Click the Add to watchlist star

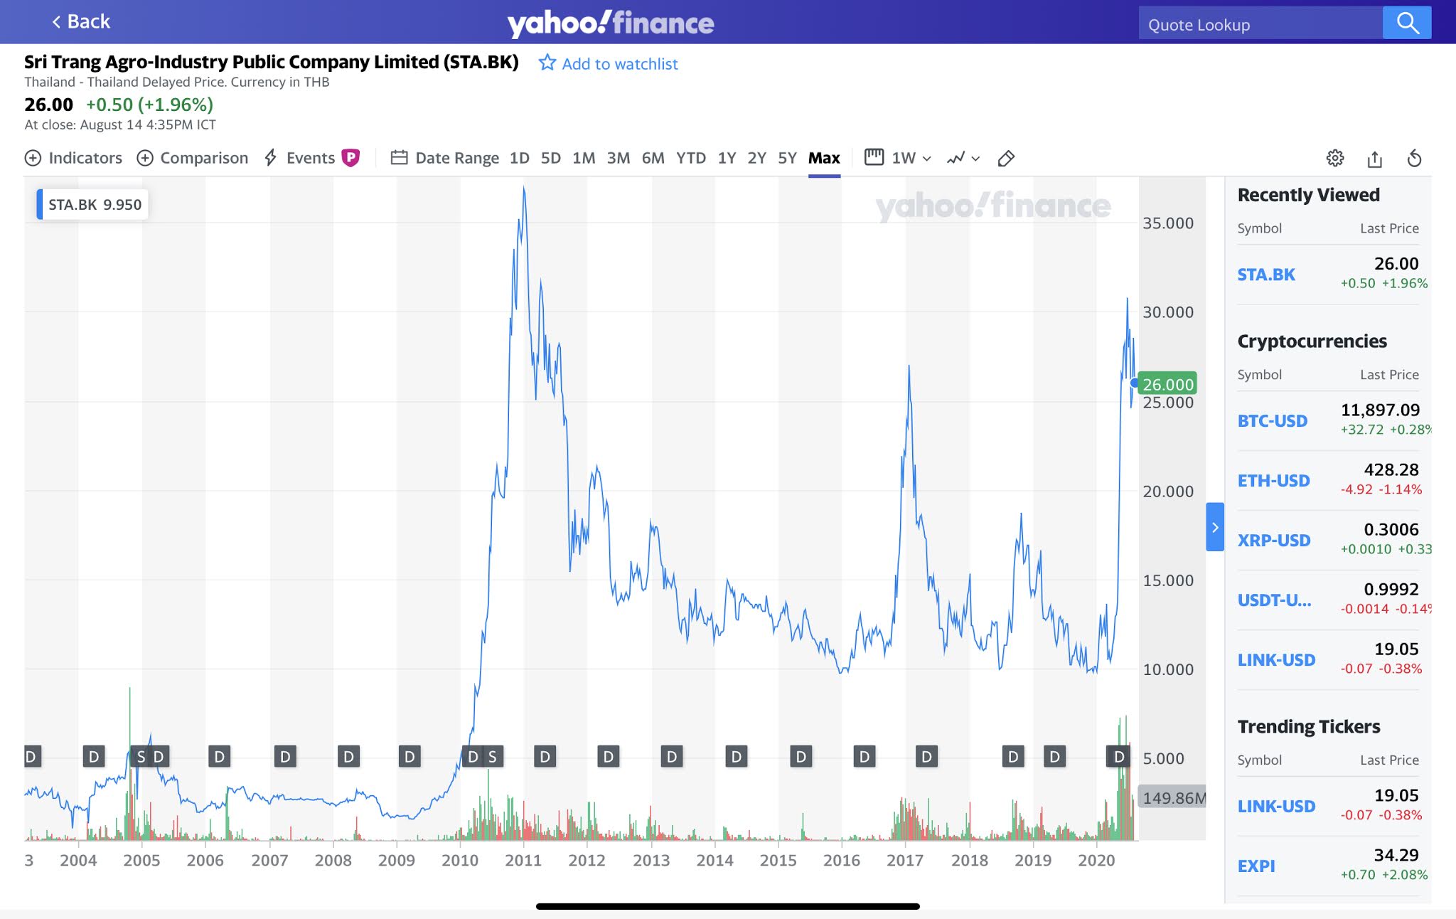547,63
